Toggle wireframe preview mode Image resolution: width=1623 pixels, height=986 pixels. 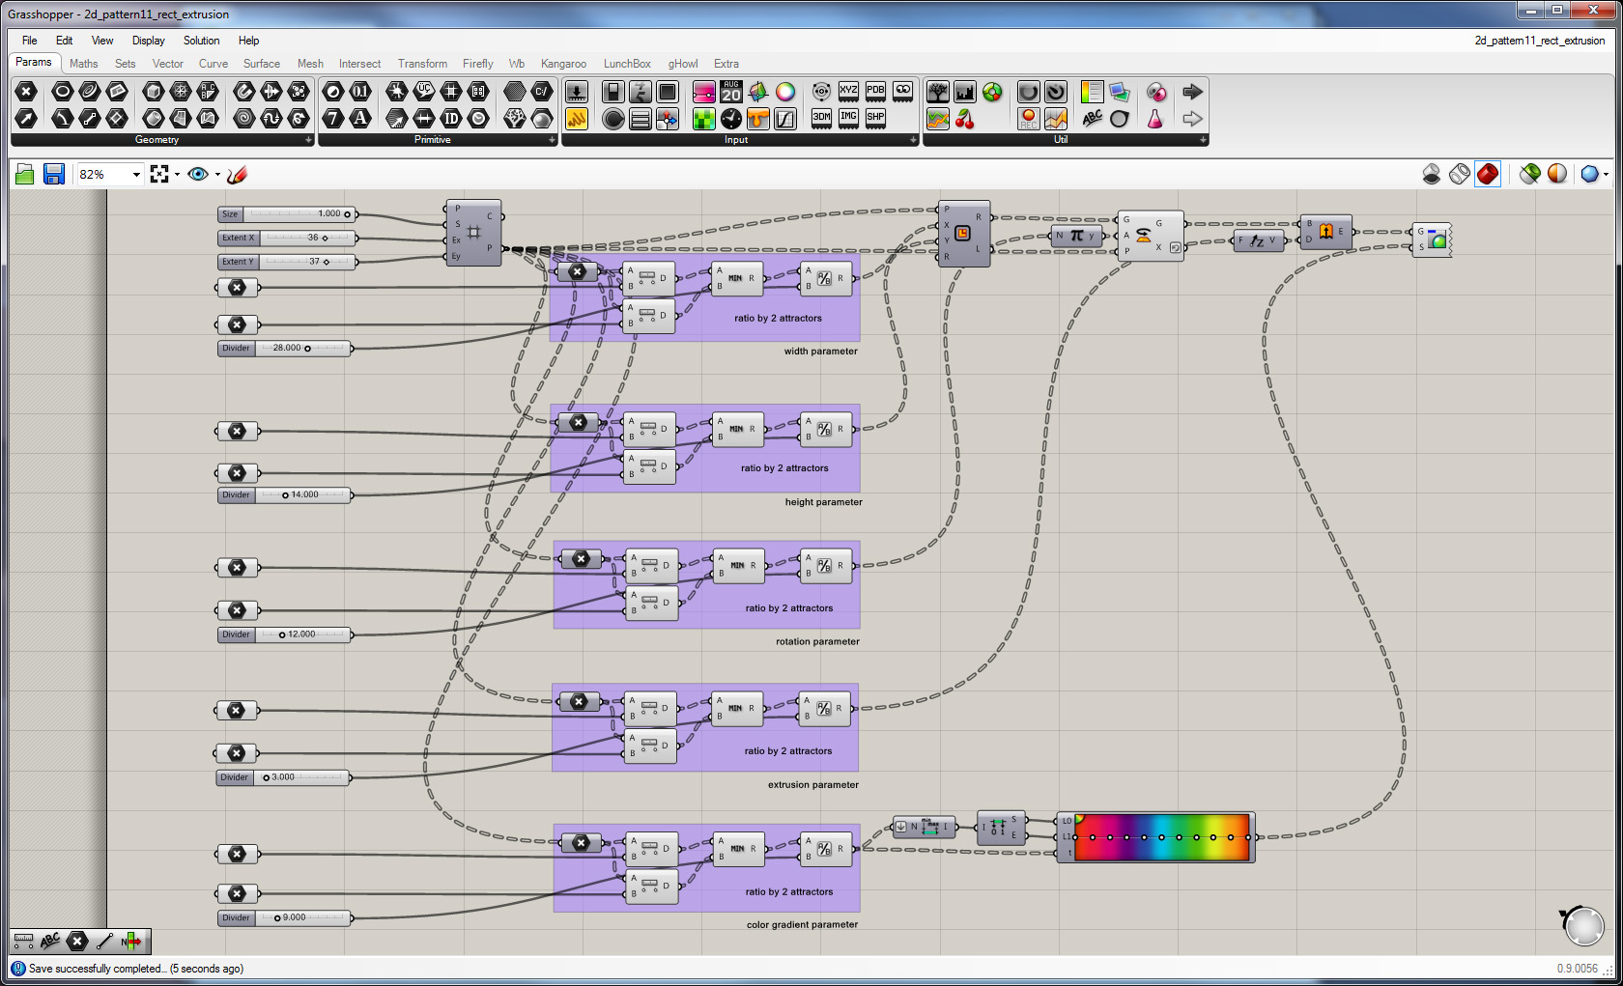(x=1460, y=174)
